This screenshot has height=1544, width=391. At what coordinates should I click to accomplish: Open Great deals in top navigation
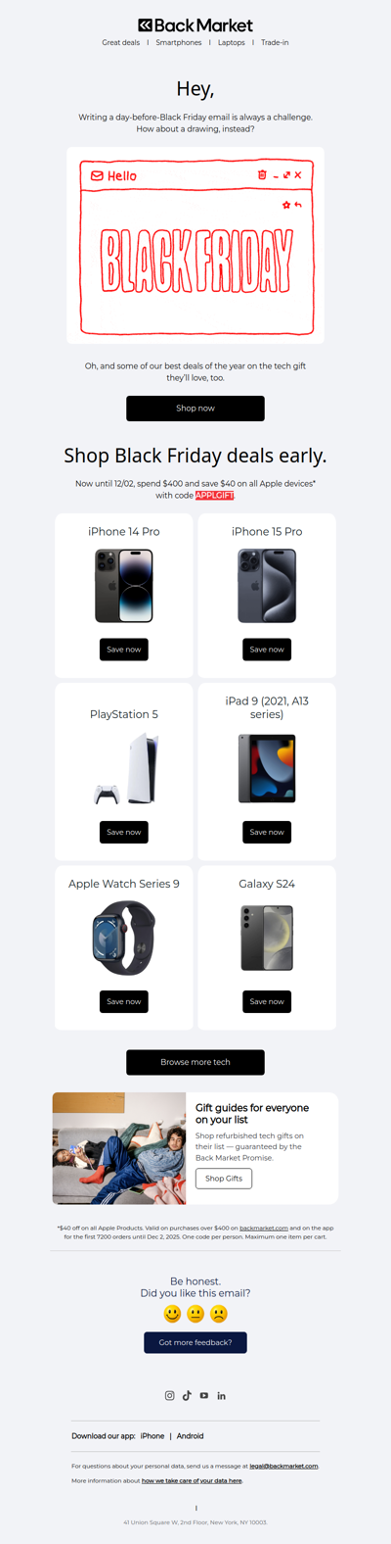tap(121, 43)
